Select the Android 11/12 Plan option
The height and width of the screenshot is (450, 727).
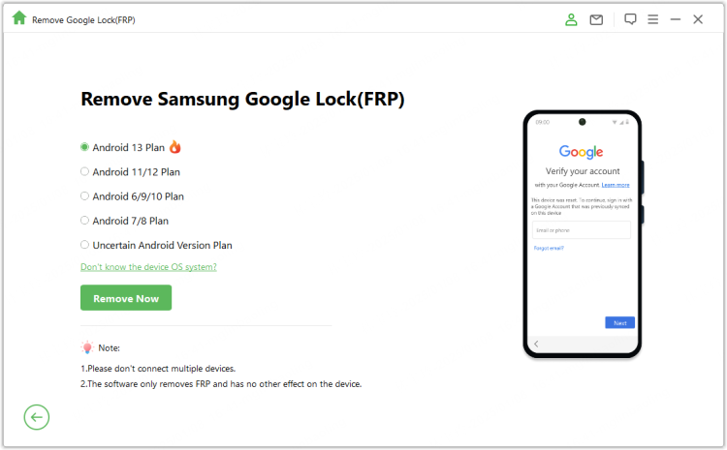tap(85, 171)
